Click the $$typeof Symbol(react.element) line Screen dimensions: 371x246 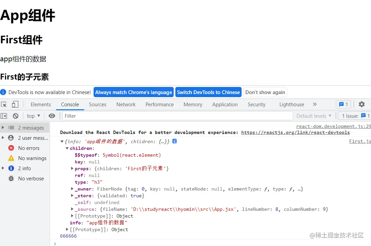tap(118, 155)
